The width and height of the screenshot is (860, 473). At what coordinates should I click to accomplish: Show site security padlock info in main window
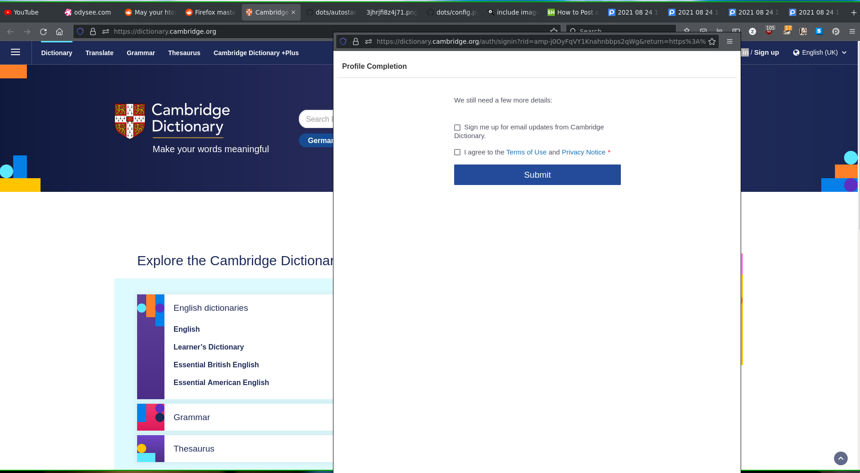pos(93,31)
